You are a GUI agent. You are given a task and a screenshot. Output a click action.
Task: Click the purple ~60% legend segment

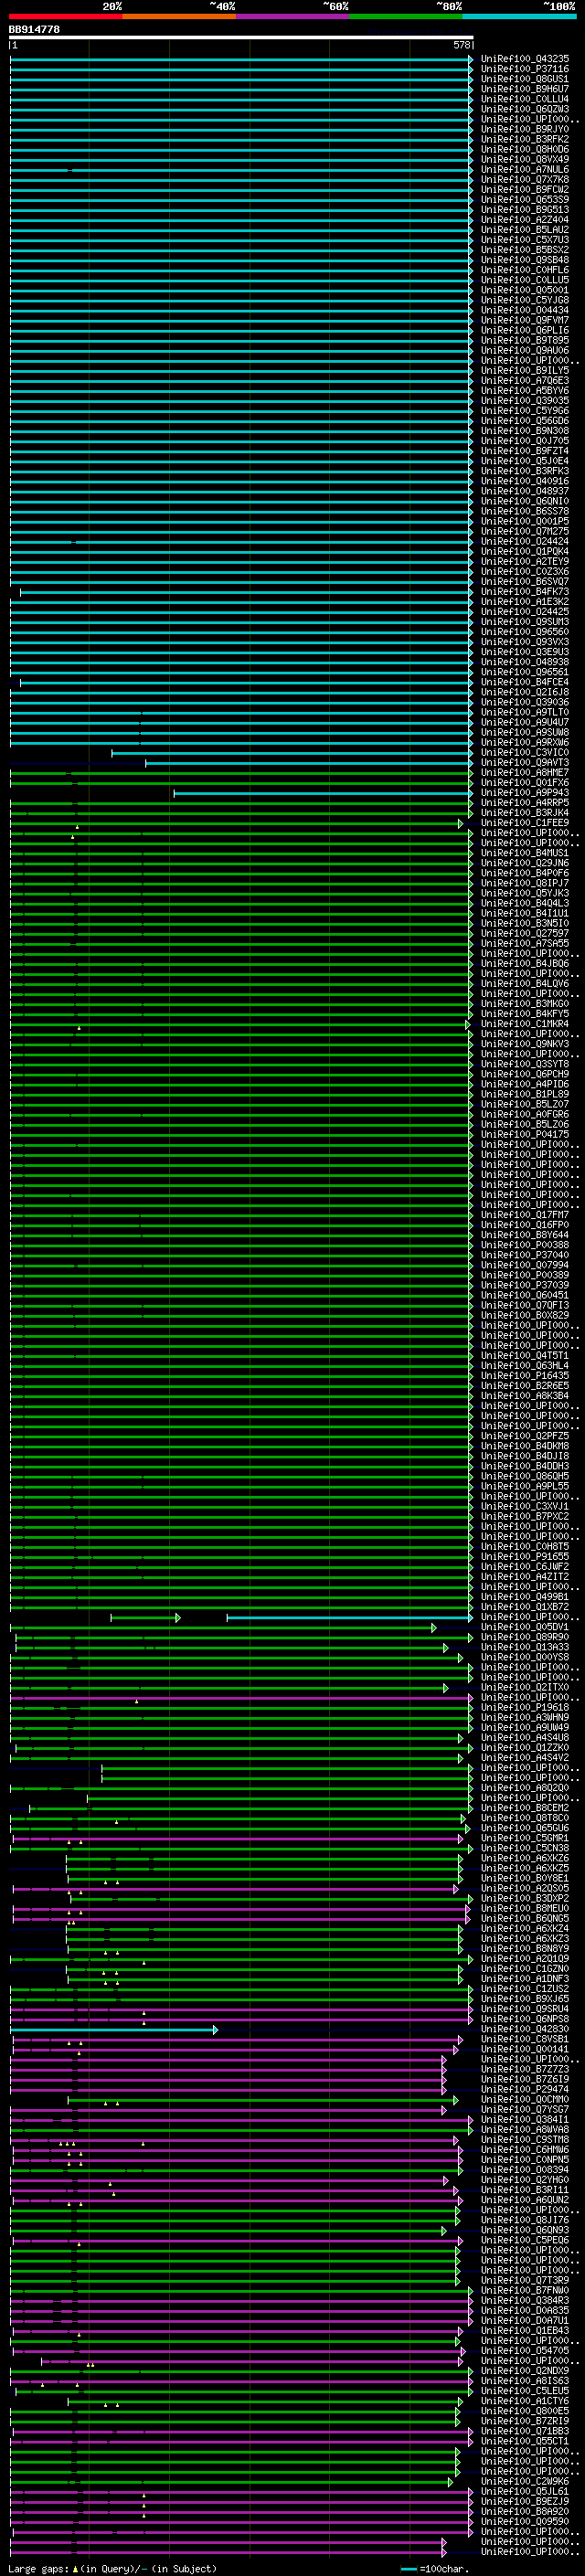pyautogui.click(x=293, y=16)
